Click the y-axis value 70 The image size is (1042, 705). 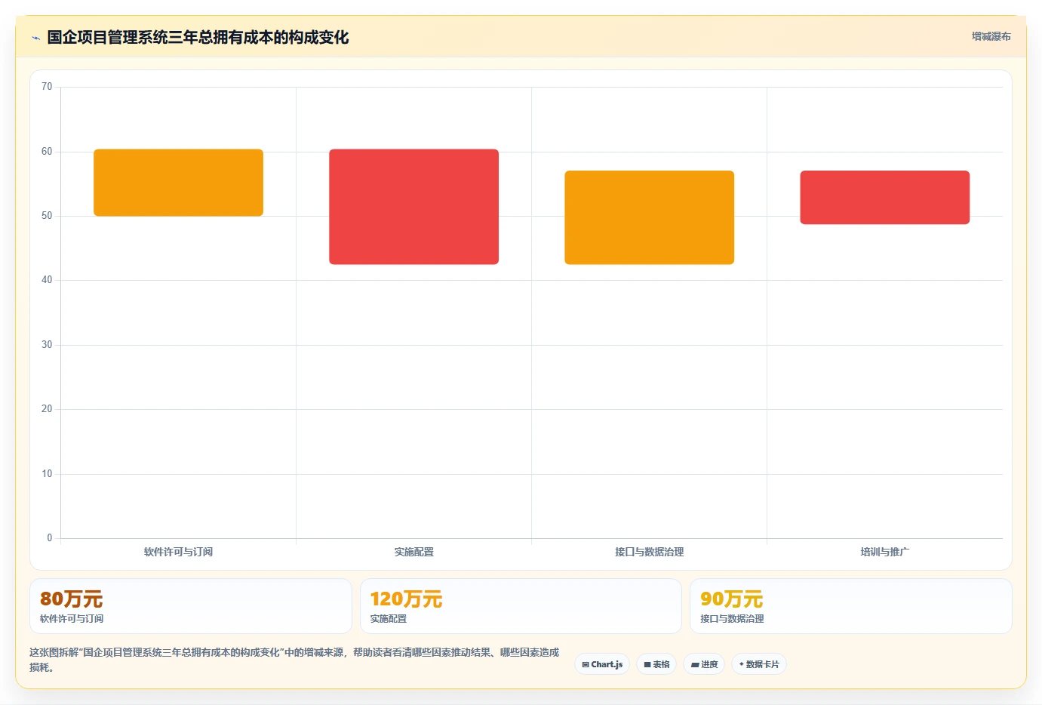point(47,87)
